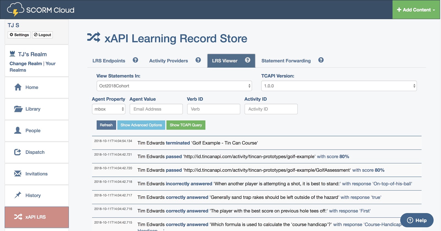Click Show Advanced Options button
The width and height of the screenshot is (441, 231).
point(141,125)
